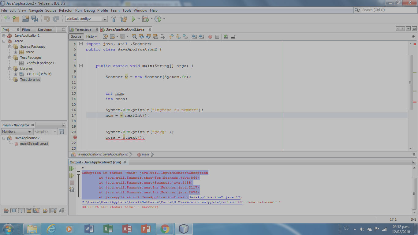This screenshot has height=235, width=418.
Task: Open the run.xml:53 path link in Output
Action: (162, 202)
